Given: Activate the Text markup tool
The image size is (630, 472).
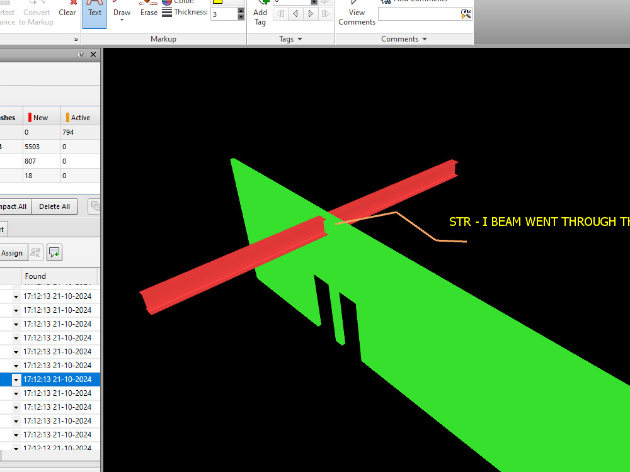Looking at the screenshot, I should coord(94,14).
